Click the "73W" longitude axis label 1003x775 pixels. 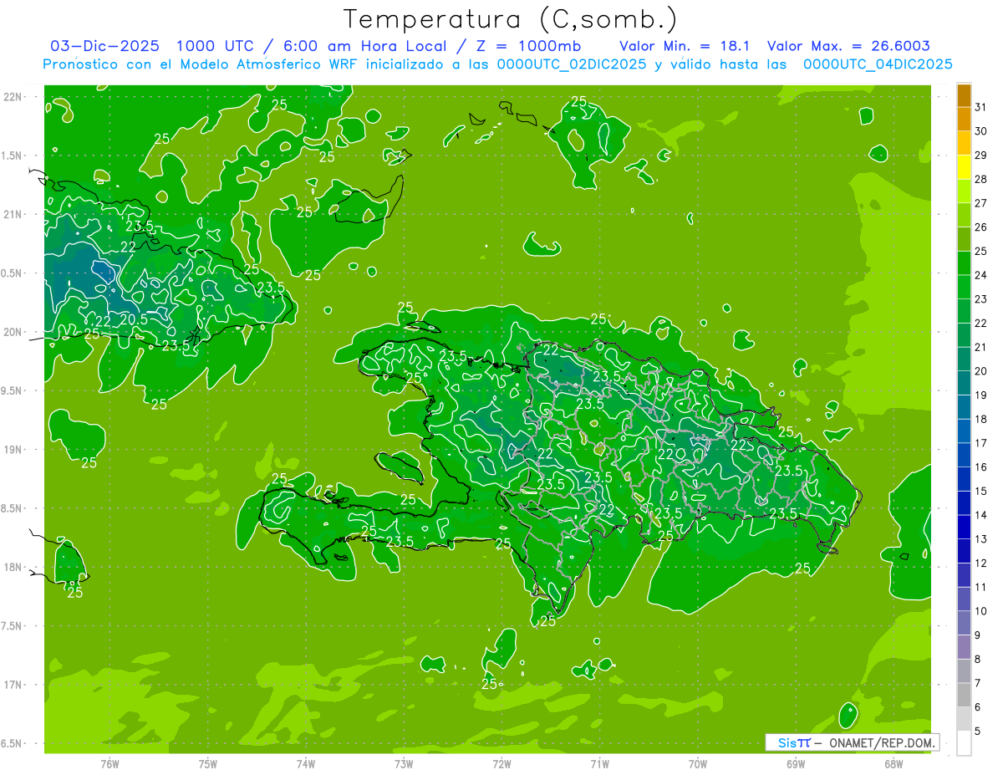point(404,763)
